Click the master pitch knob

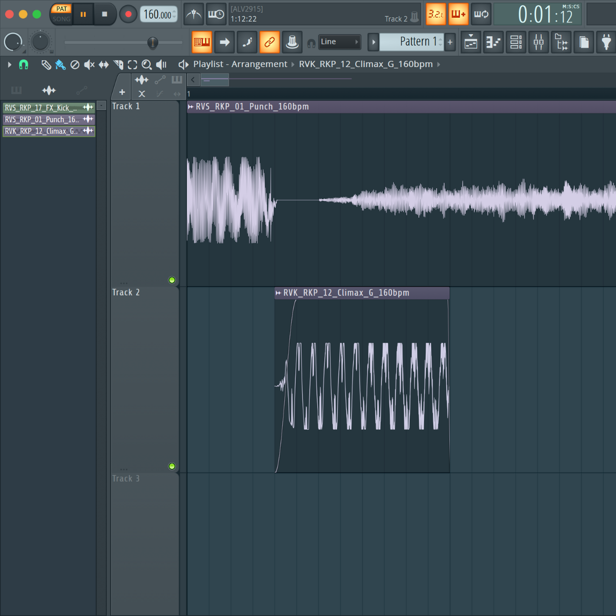click(x=40, y=42)
